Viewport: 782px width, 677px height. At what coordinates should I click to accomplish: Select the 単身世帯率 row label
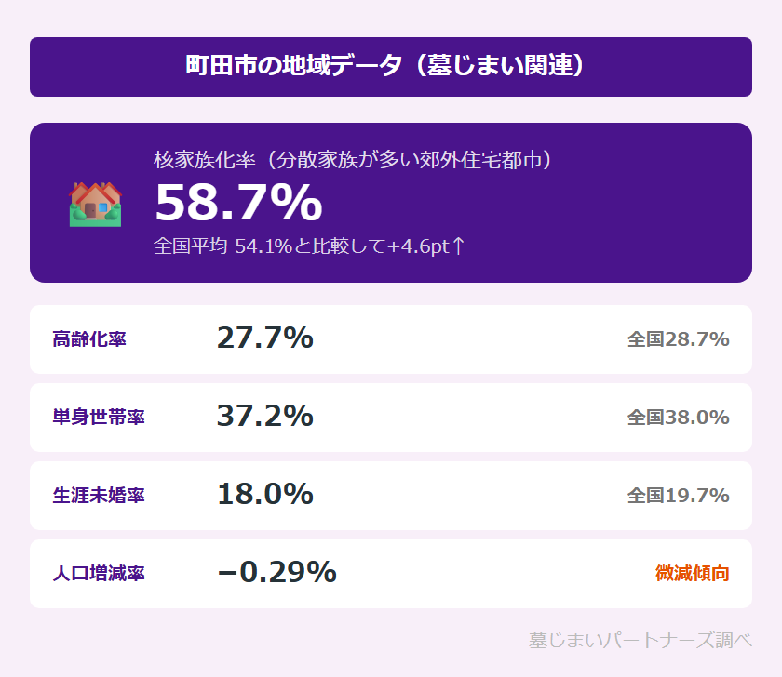(99, 418)
